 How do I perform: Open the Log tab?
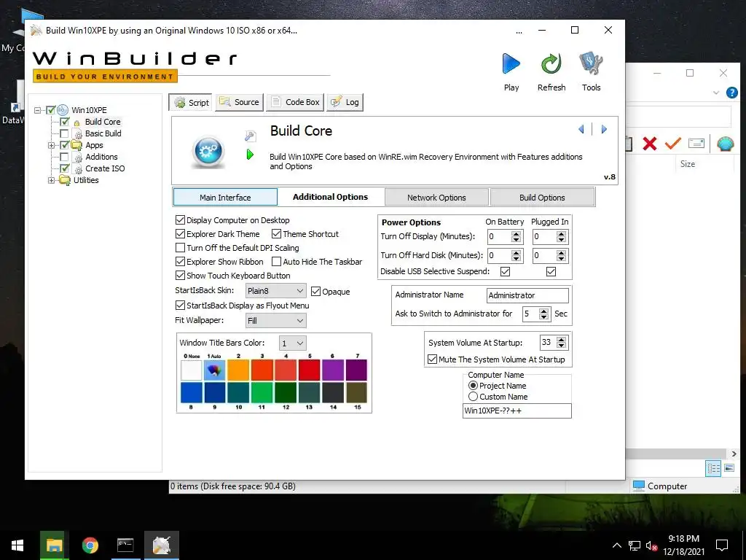coord(345,102)
